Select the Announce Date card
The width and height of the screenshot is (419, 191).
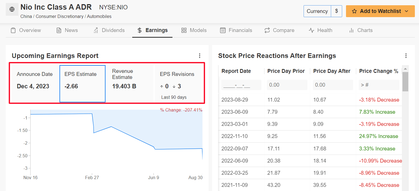pyautogui.click(x=35, y=84)
